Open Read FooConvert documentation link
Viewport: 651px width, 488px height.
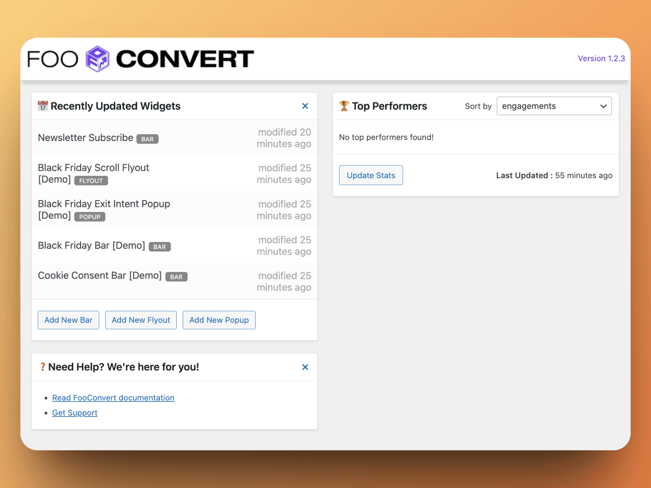113,398
